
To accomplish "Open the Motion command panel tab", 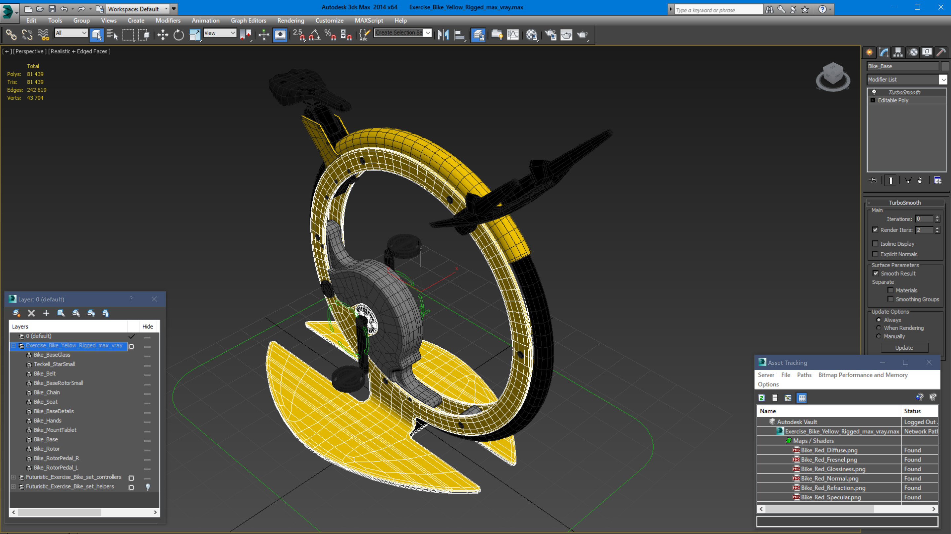I will [913, 52].
